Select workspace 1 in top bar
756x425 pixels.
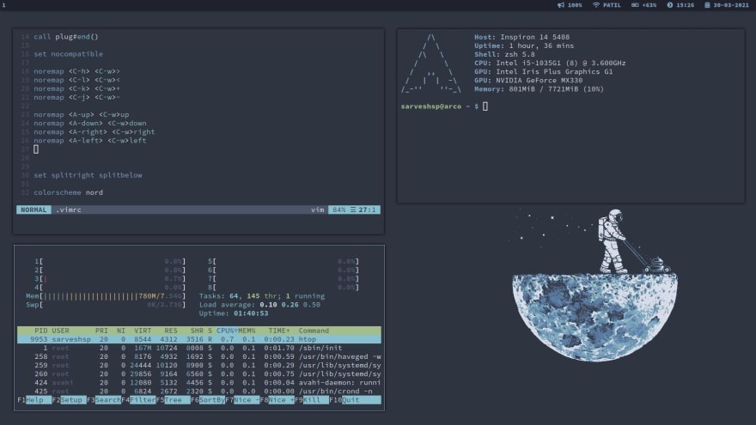pos(3,5)
